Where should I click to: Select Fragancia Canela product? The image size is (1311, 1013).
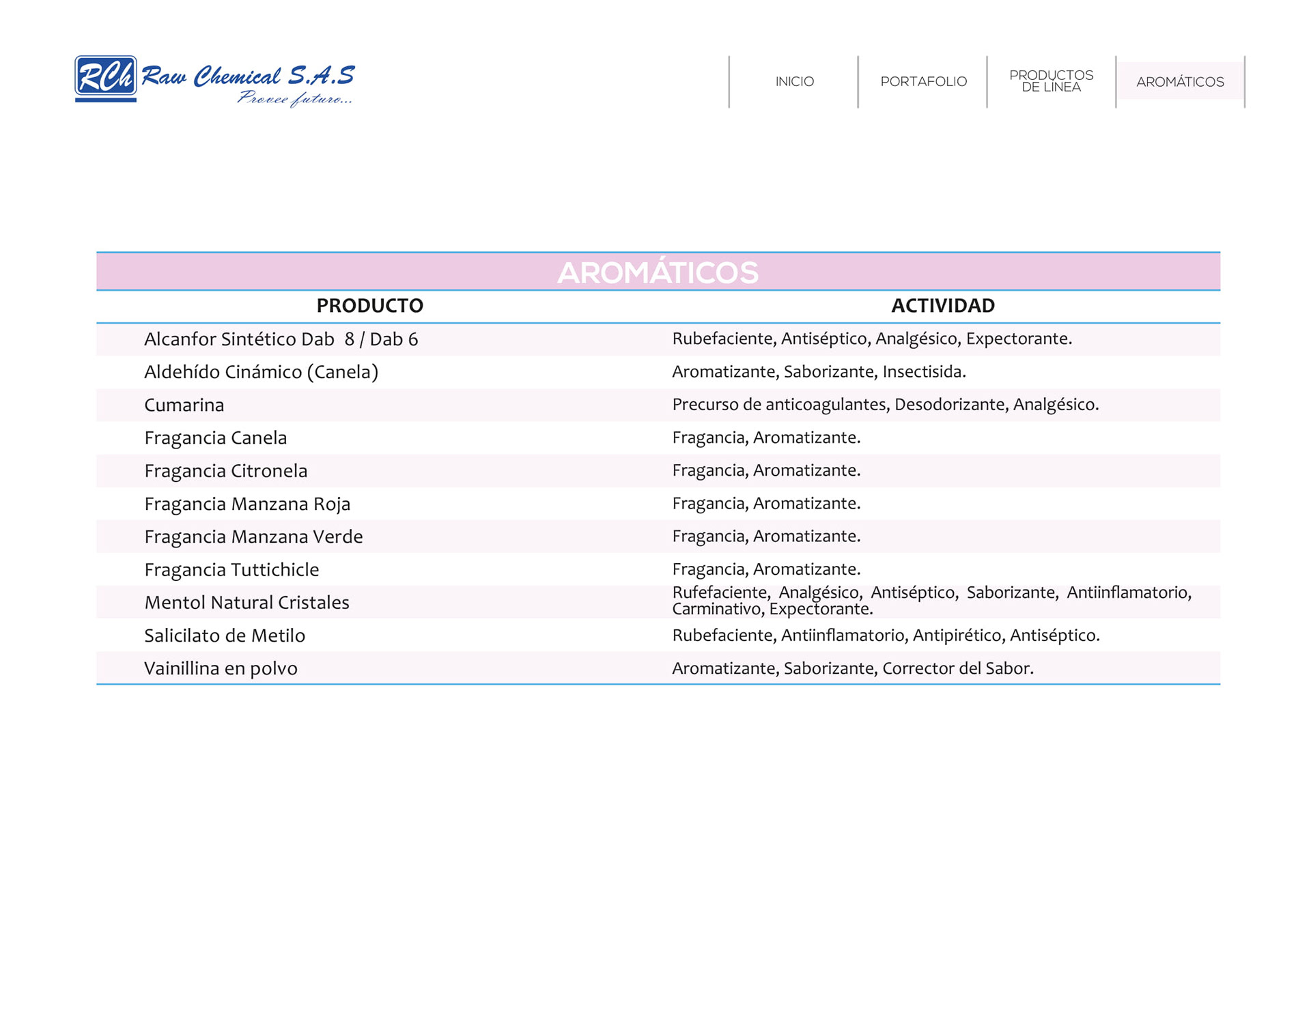(215, 438)
